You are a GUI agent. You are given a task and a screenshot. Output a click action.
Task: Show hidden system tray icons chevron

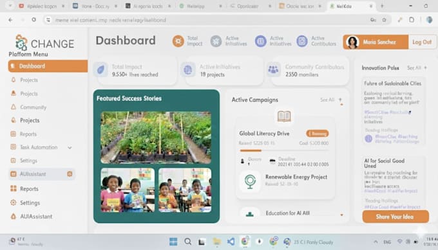click(376, 242)
